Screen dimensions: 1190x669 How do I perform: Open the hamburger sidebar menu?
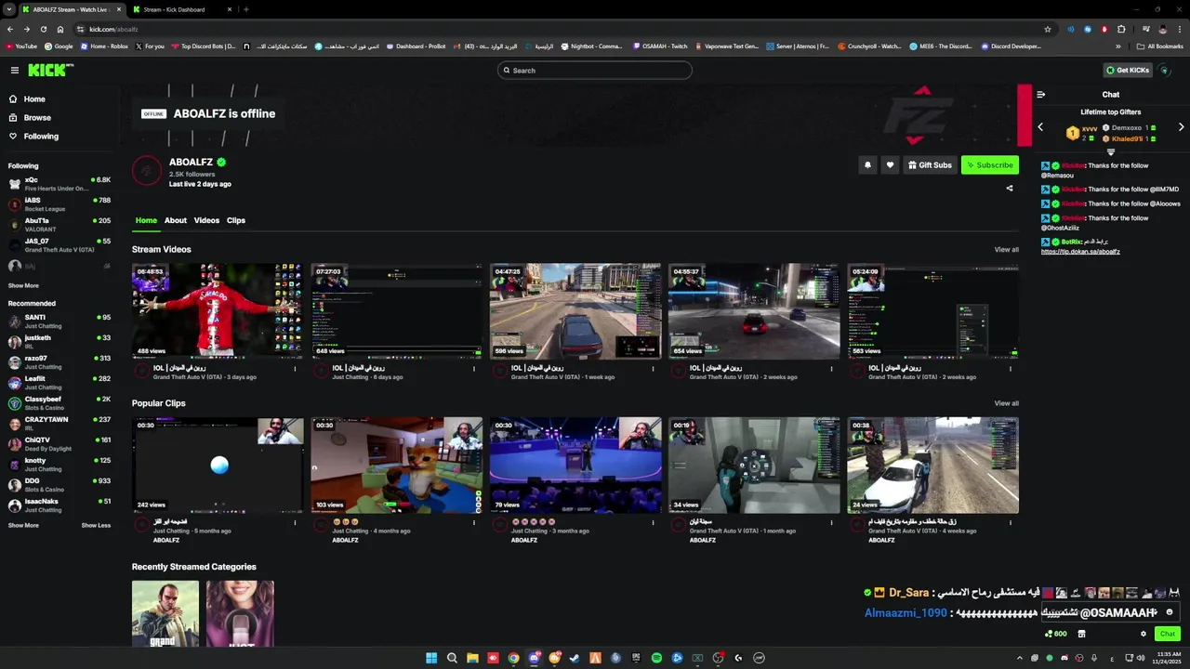[15, 71]
